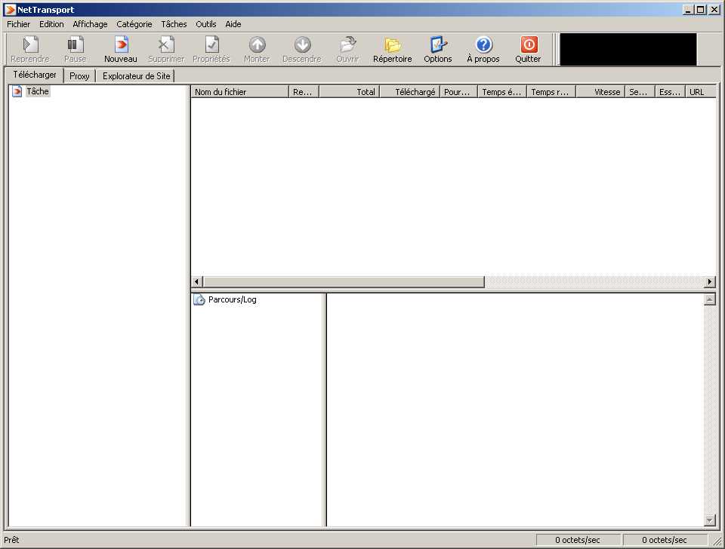Click the Quitter power icon
Screen dimensions: 725x549
tap(529, 44)
